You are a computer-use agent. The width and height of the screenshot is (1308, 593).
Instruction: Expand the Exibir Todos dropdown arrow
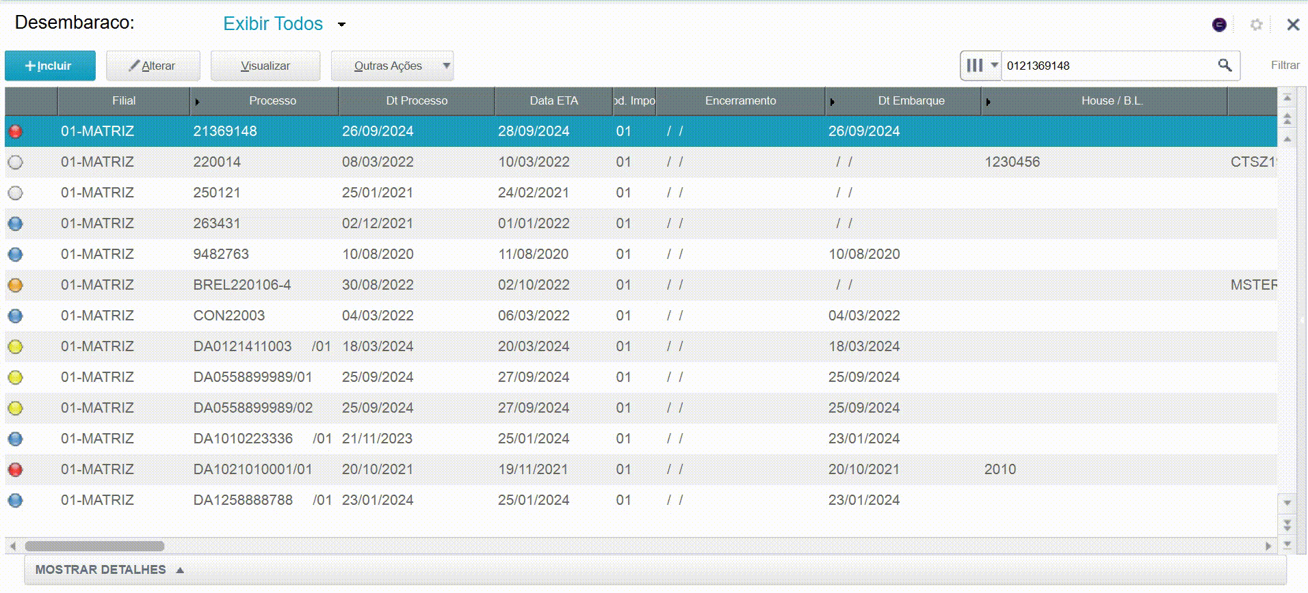click(x=341, y=25)
